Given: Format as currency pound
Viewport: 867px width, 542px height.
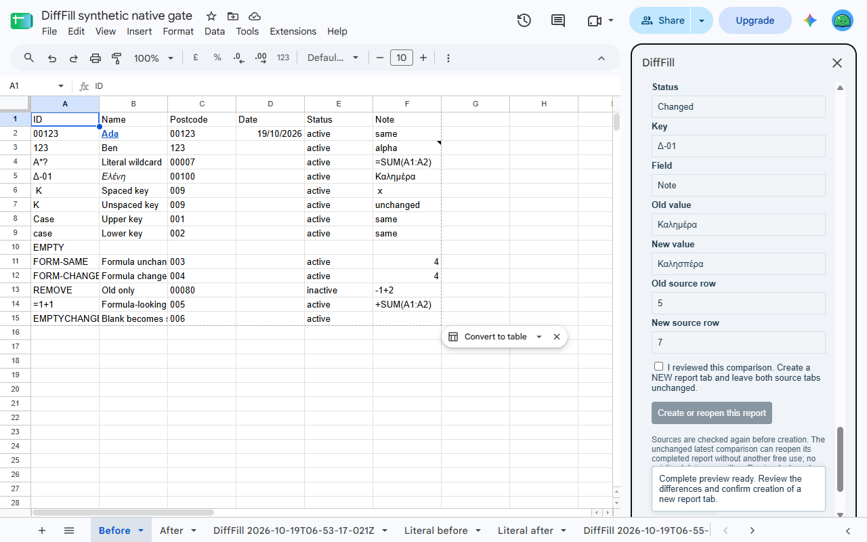Looking at the screenshot, I should click(x=196, y=58).
